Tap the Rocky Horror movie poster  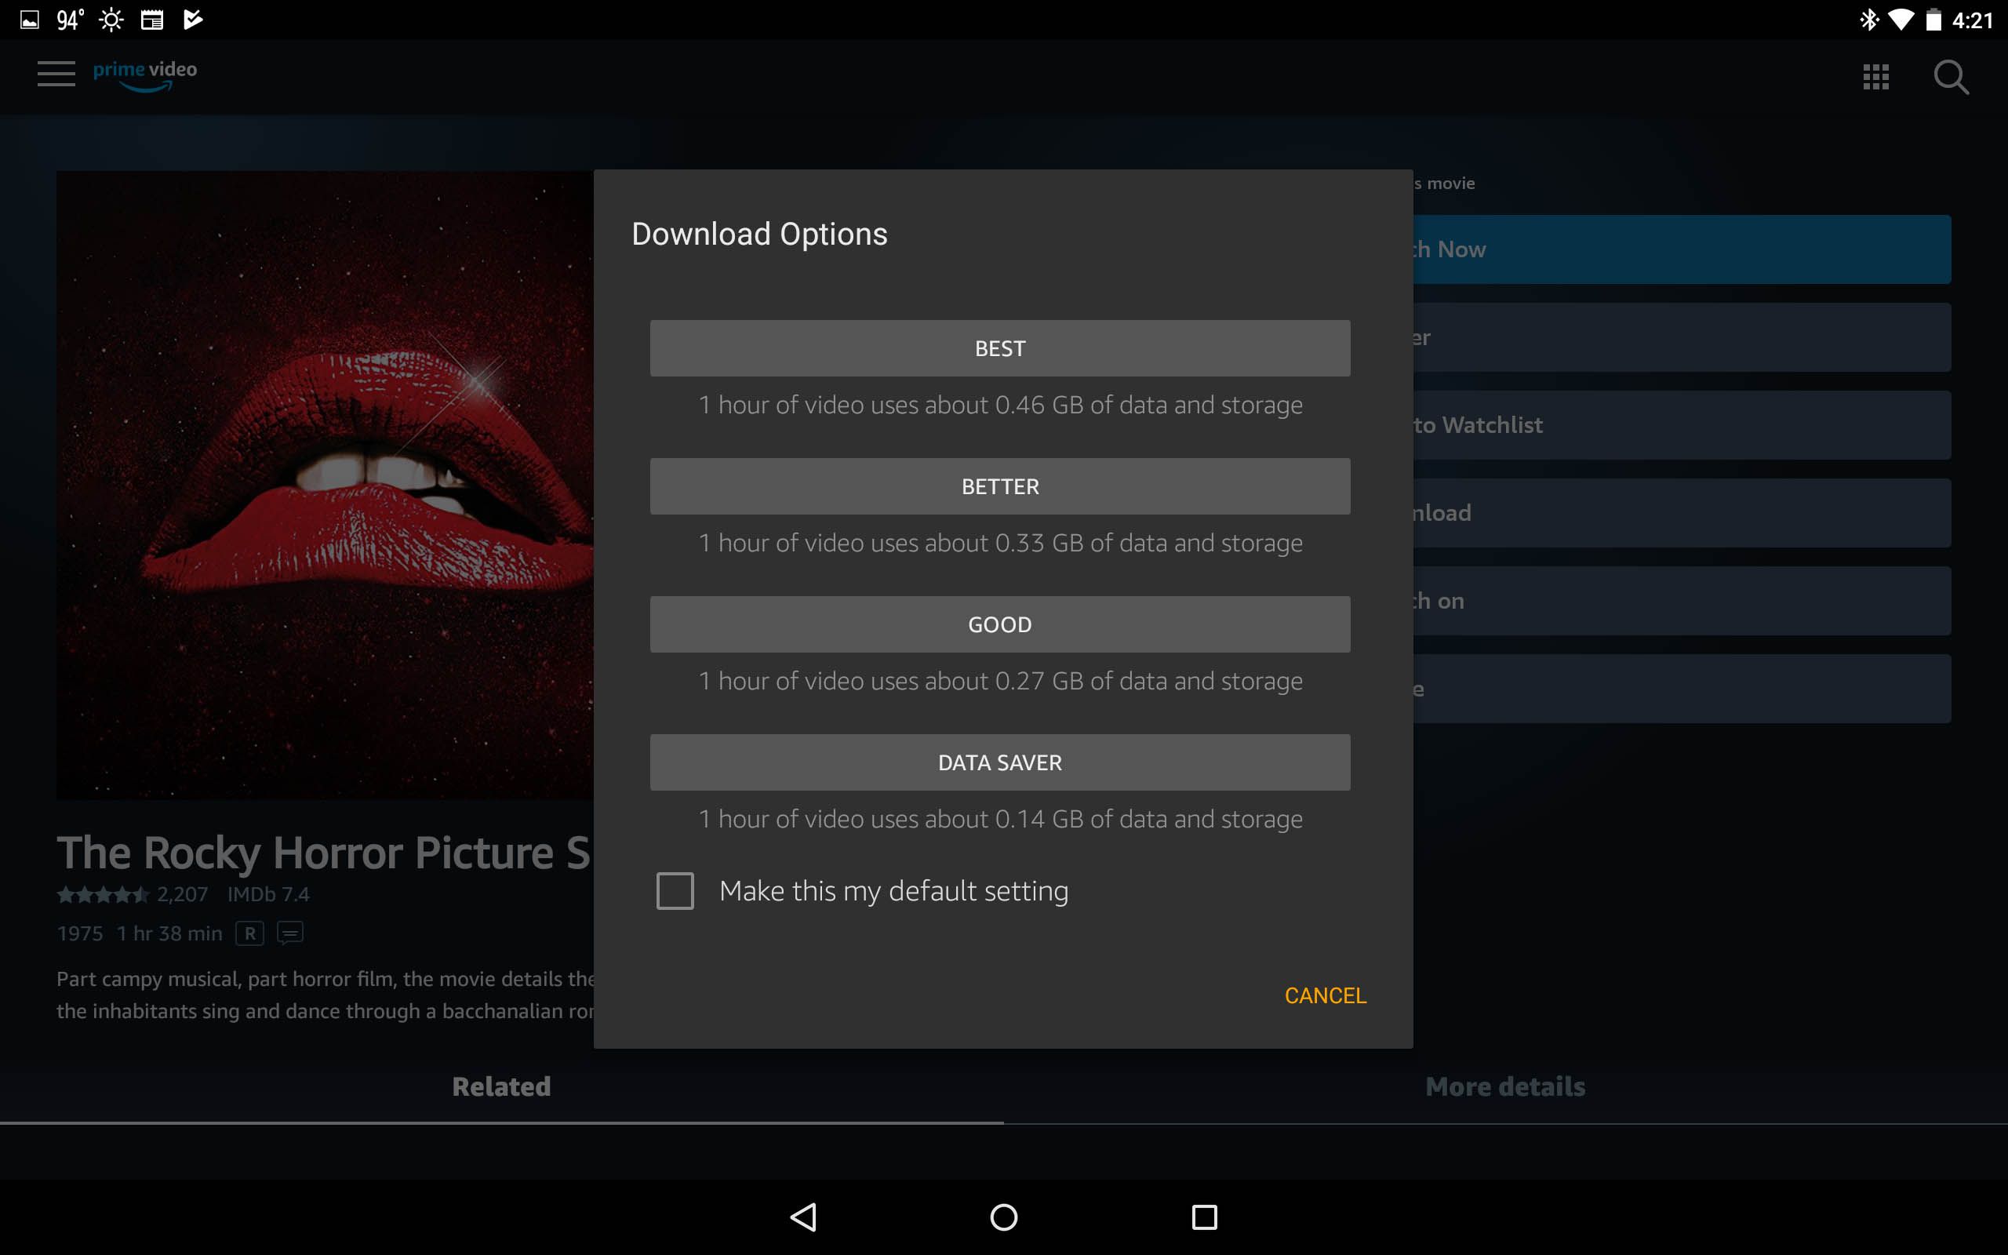point(326,486)
